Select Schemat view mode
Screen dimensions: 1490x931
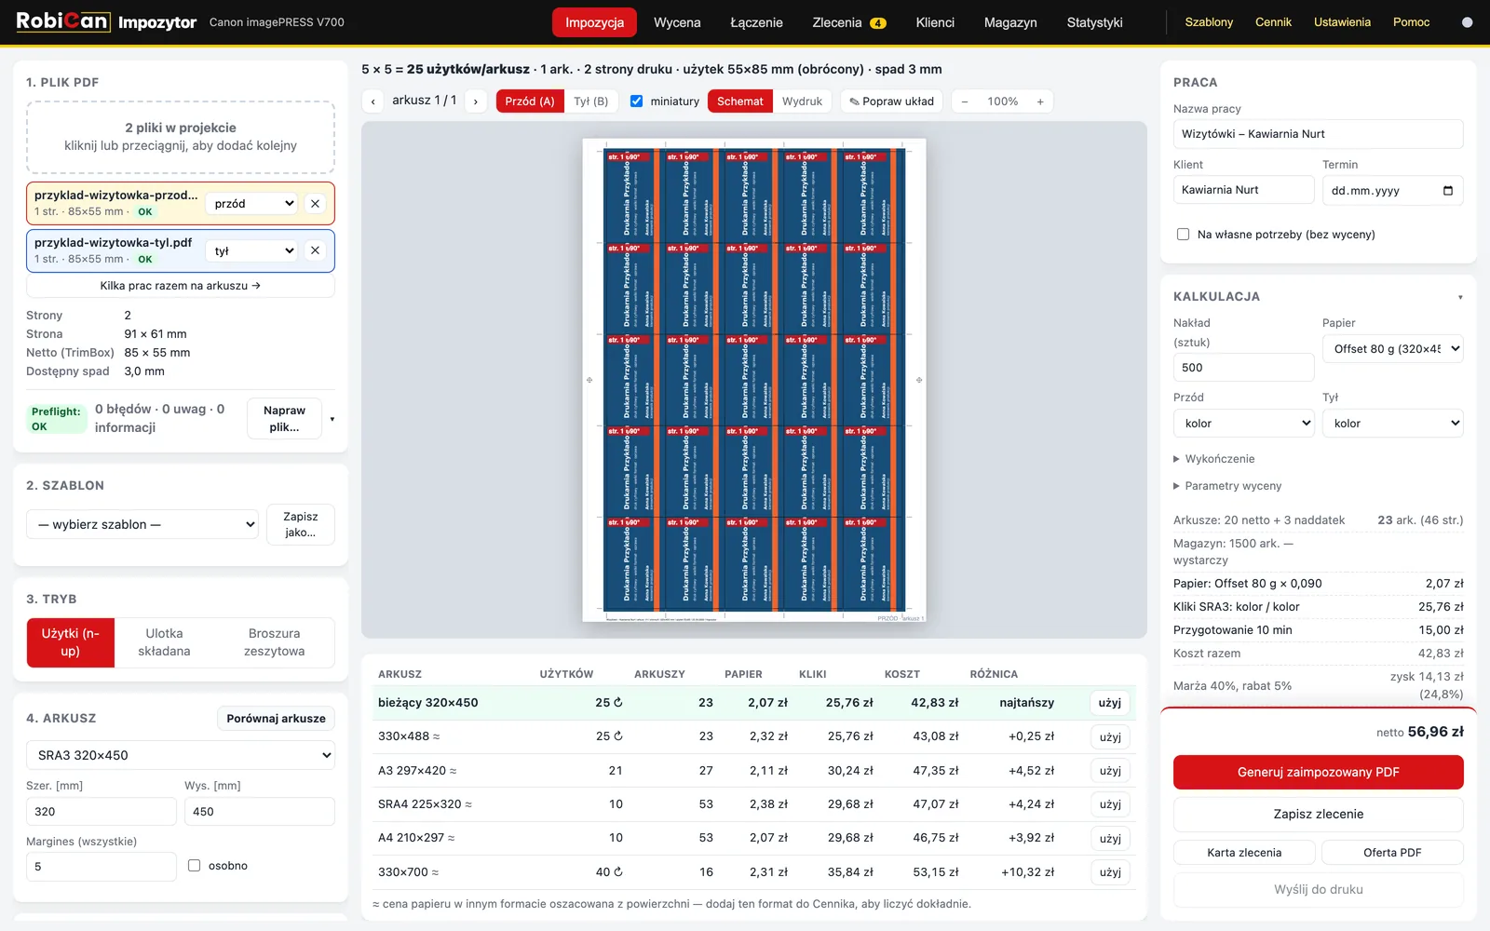pos(739,101)
